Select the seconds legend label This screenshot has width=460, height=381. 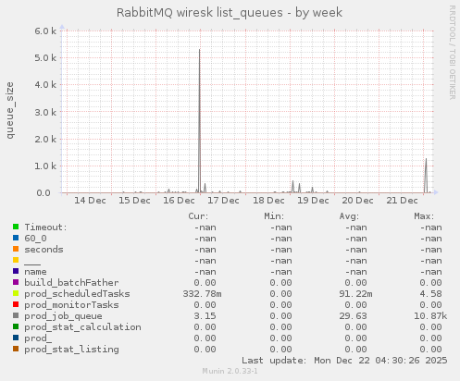pos(44,250)
